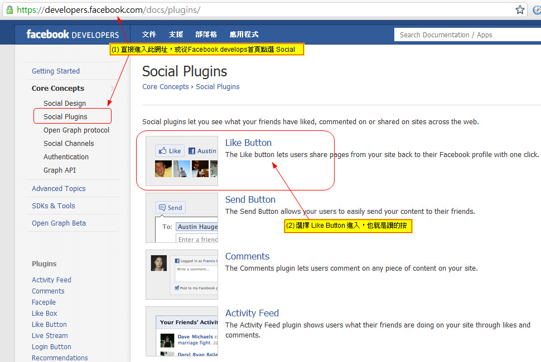Open Graph API sidebar item
541x362 pixels.
coord(60,170)
